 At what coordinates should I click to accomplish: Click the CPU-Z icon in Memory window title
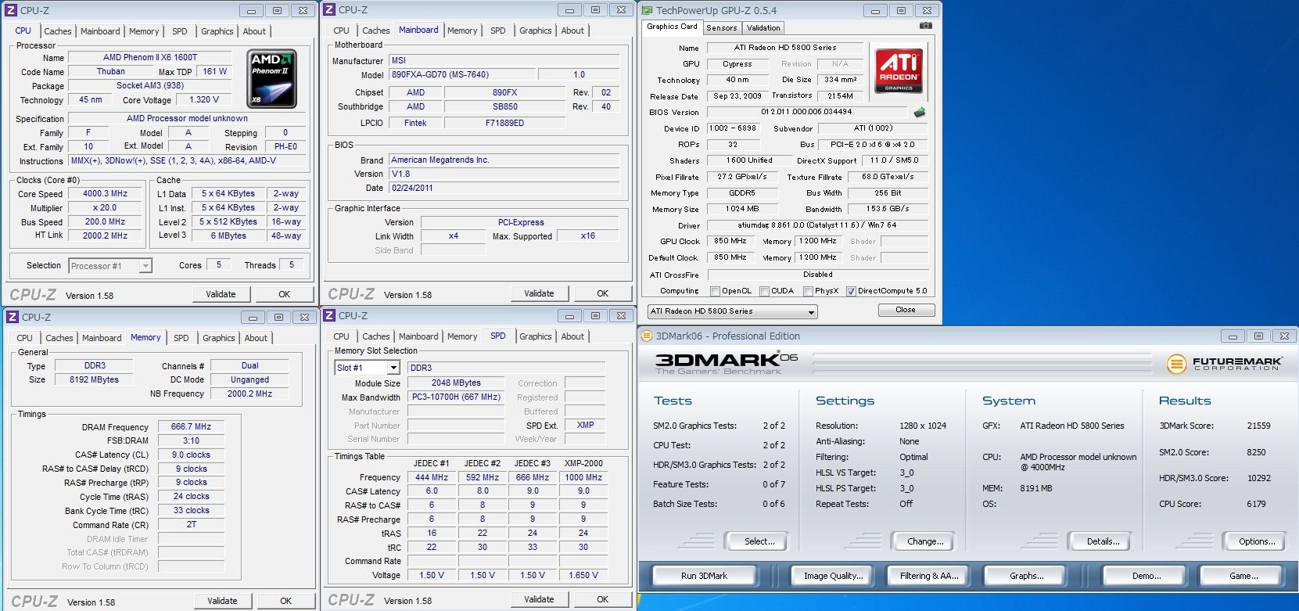click(x=12, y=317)
